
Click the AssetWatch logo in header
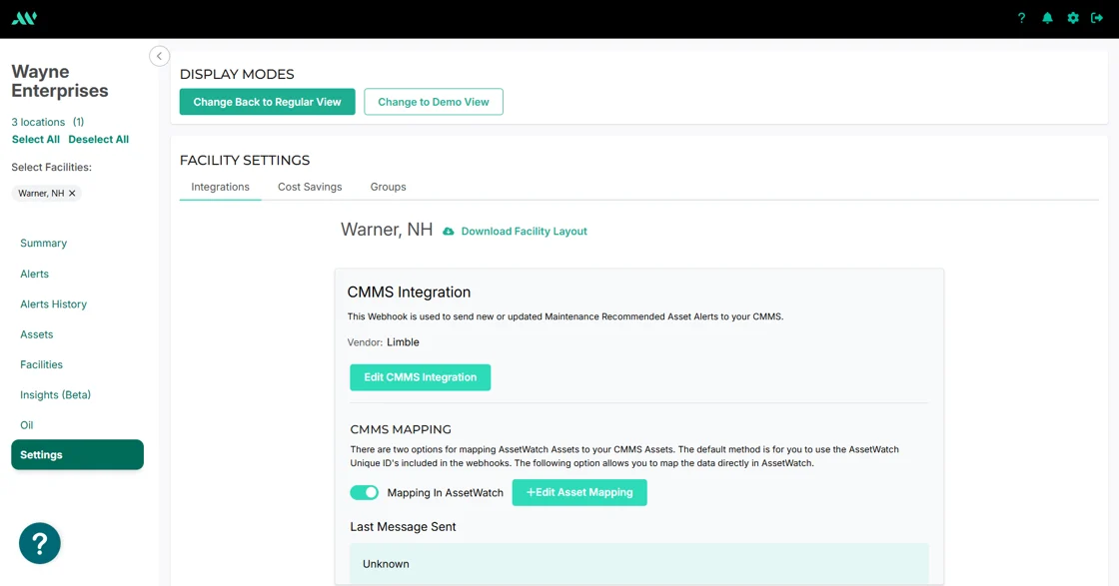click(24, 18)
